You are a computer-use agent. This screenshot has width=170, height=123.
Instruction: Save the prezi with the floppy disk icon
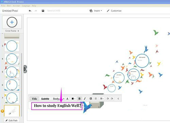[x=43, y=11]
